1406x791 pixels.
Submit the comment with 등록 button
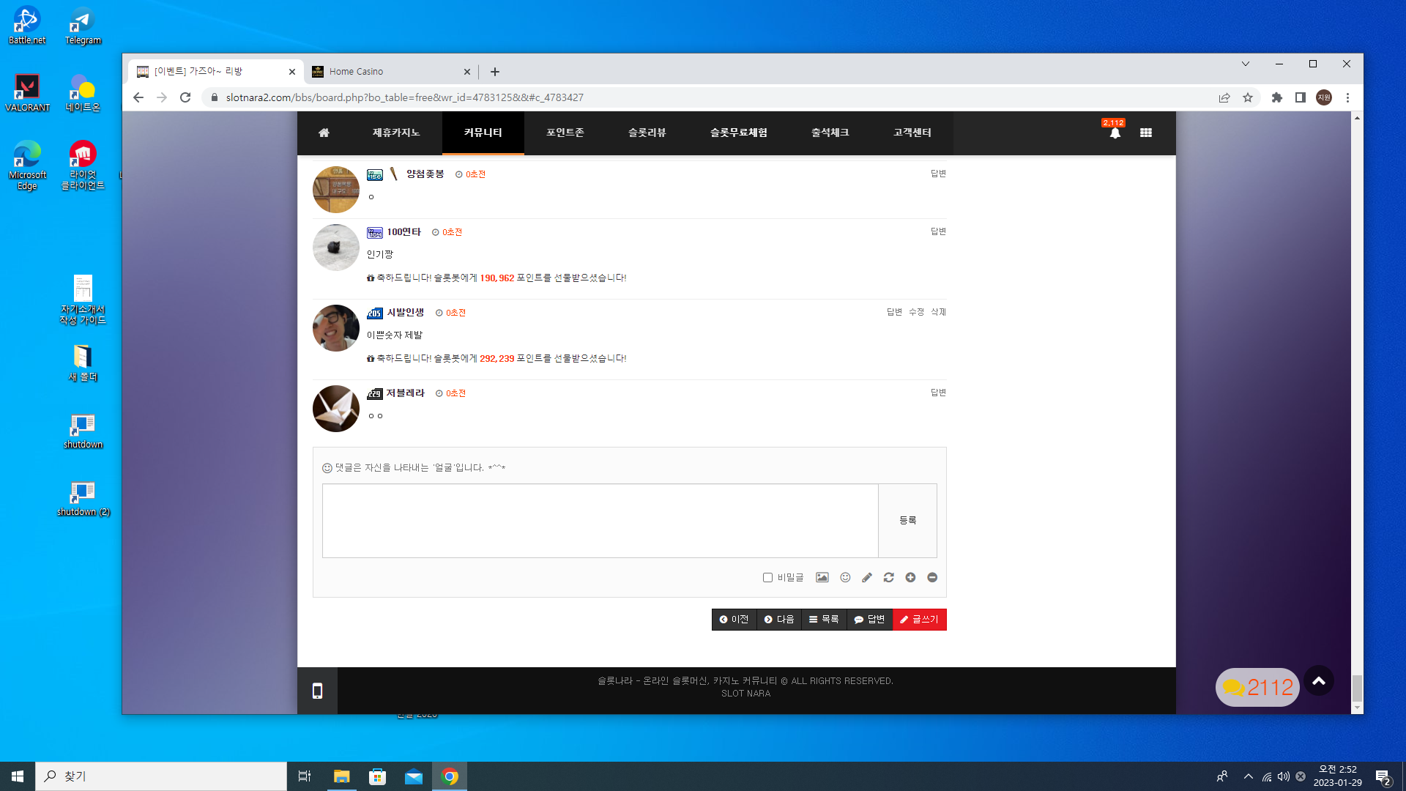coord(908,521)
